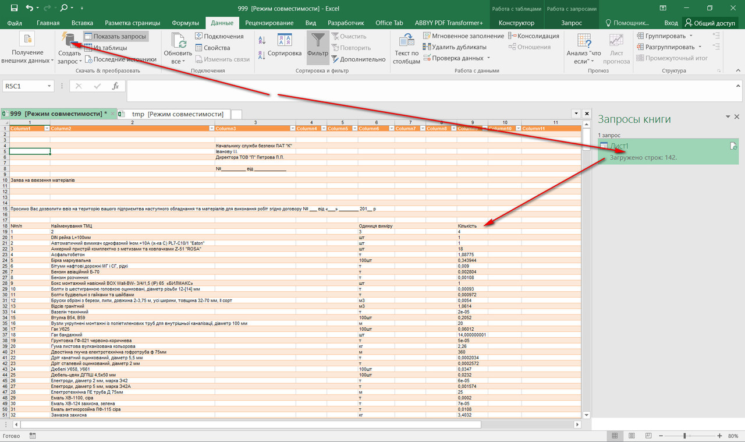Save the workbook via the quick access icon
Screen dimensions: 745x442
(14, 8)
